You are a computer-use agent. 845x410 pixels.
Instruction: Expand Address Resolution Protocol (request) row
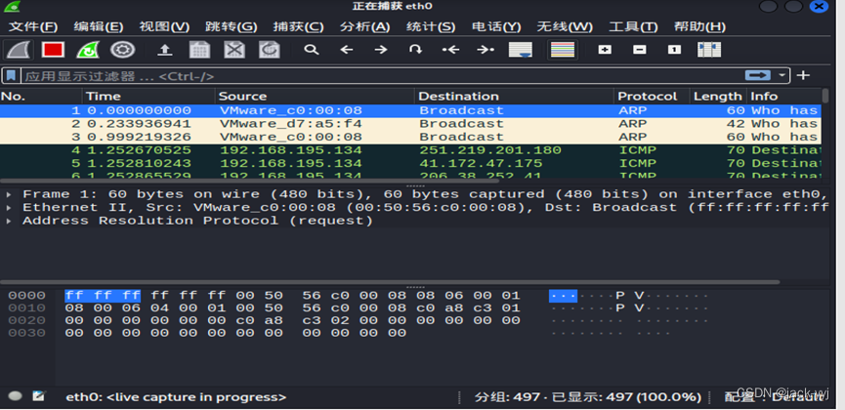9,221
